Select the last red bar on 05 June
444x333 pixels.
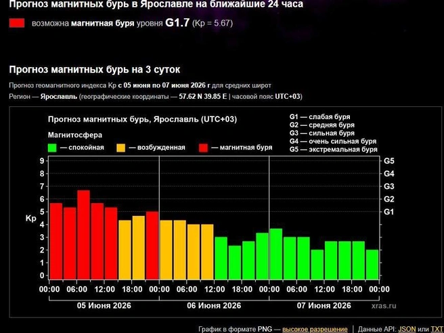(x=152, y=246)
